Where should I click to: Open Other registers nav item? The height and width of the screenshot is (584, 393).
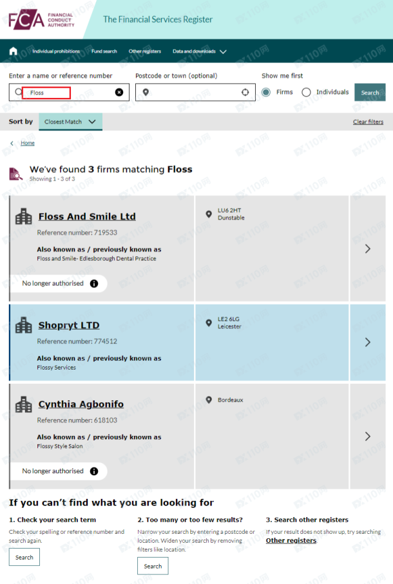point(145,52)
